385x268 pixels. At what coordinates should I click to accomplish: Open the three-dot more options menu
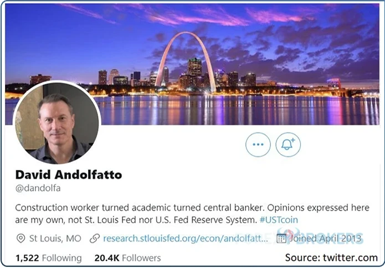tap(258, 145)
